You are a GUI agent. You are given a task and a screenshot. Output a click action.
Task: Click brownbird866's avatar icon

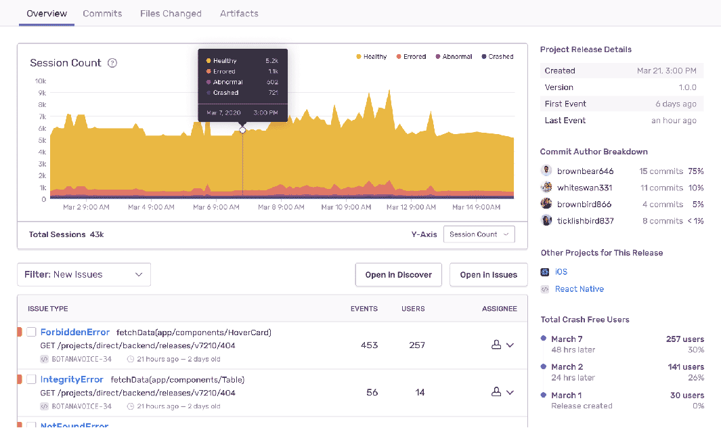point(546,204)
